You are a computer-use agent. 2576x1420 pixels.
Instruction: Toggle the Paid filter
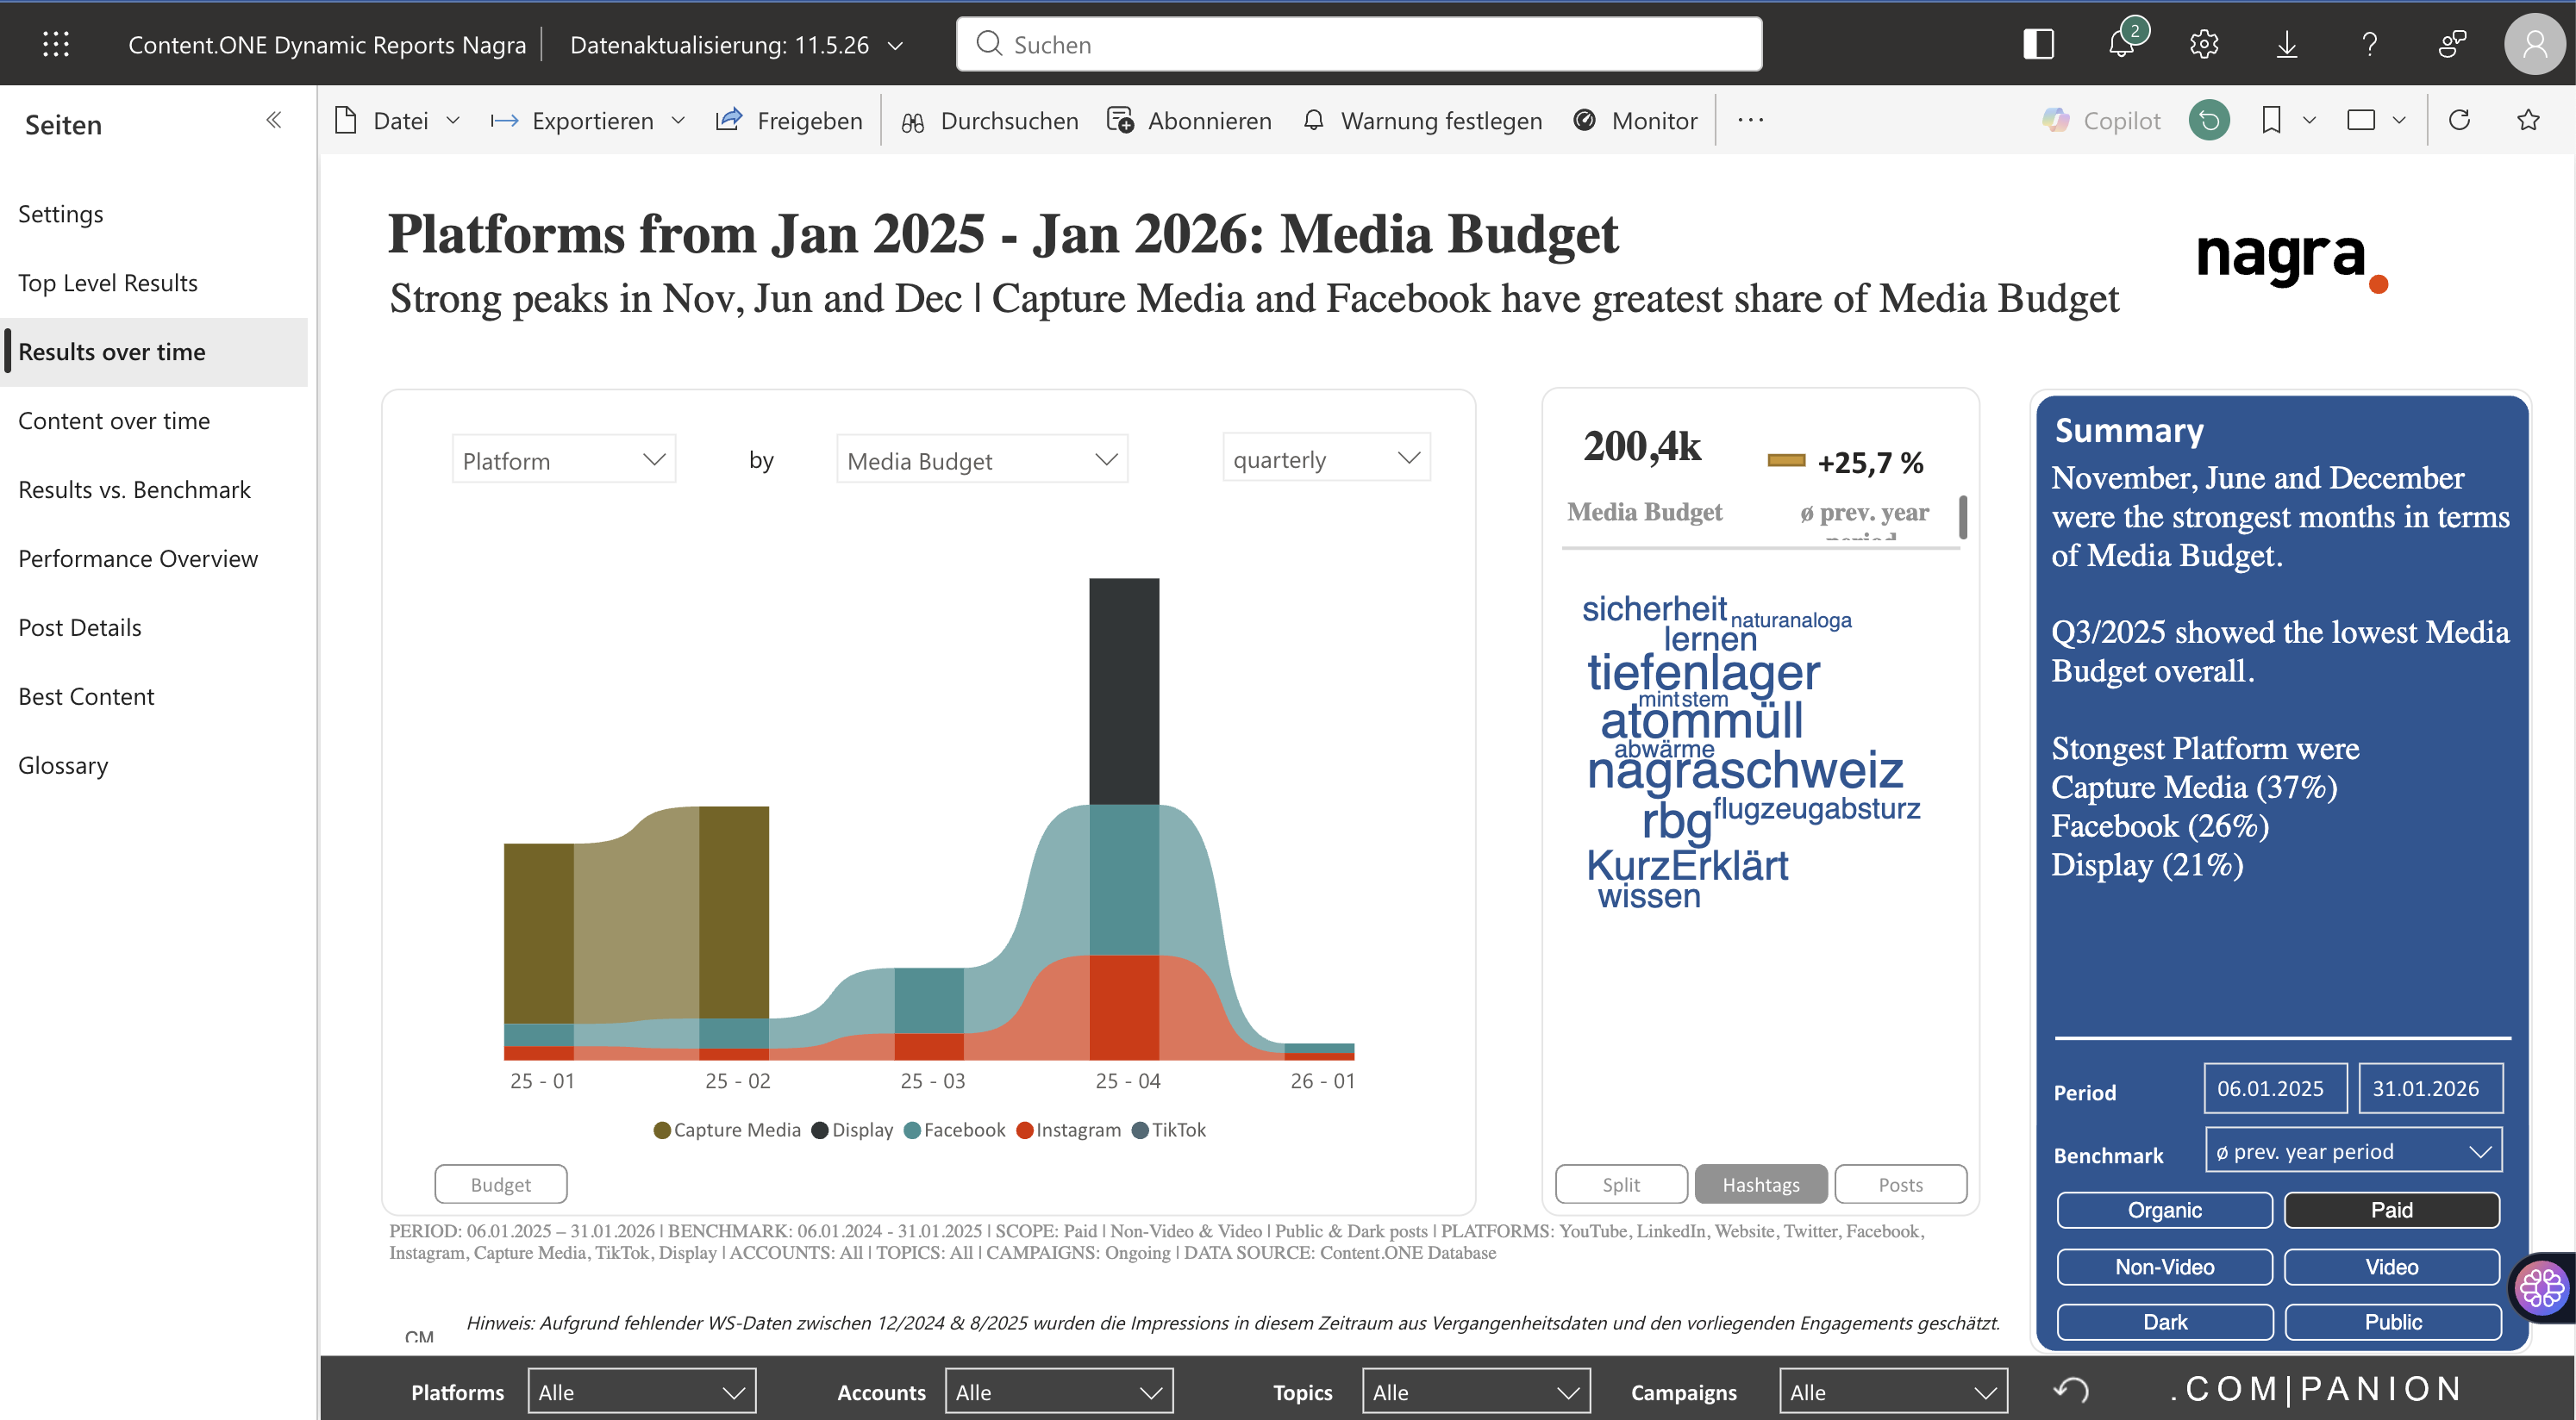(x=2392, y=1210)
